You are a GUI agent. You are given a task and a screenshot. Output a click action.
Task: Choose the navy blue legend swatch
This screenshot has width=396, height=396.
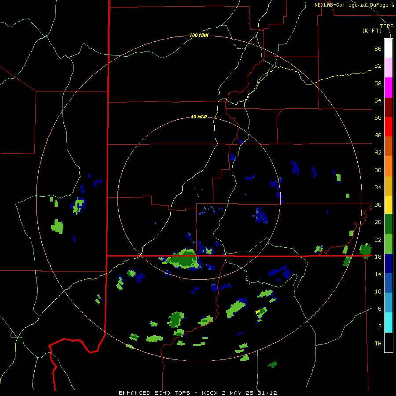coord(389,264)
